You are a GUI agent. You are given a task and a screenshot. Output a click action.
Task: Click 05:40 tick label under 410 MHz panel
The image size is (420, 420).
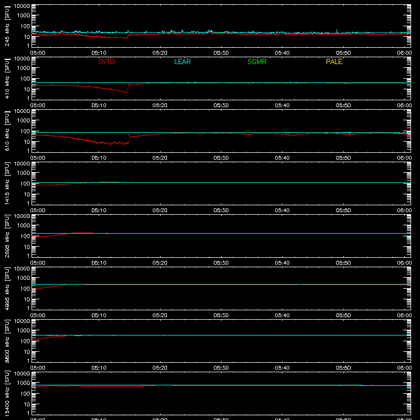tap(282, 106)
